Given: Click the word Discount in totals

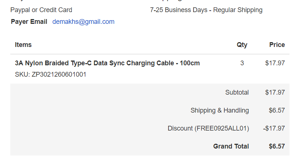Looking at the screenshot, I should (x=180, y=128).
